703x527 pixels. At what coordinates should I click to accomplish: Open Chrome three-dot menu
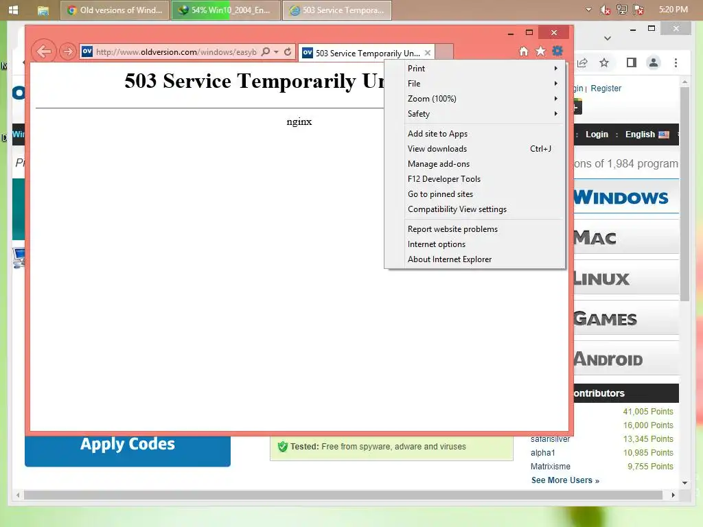click(676, 62)
